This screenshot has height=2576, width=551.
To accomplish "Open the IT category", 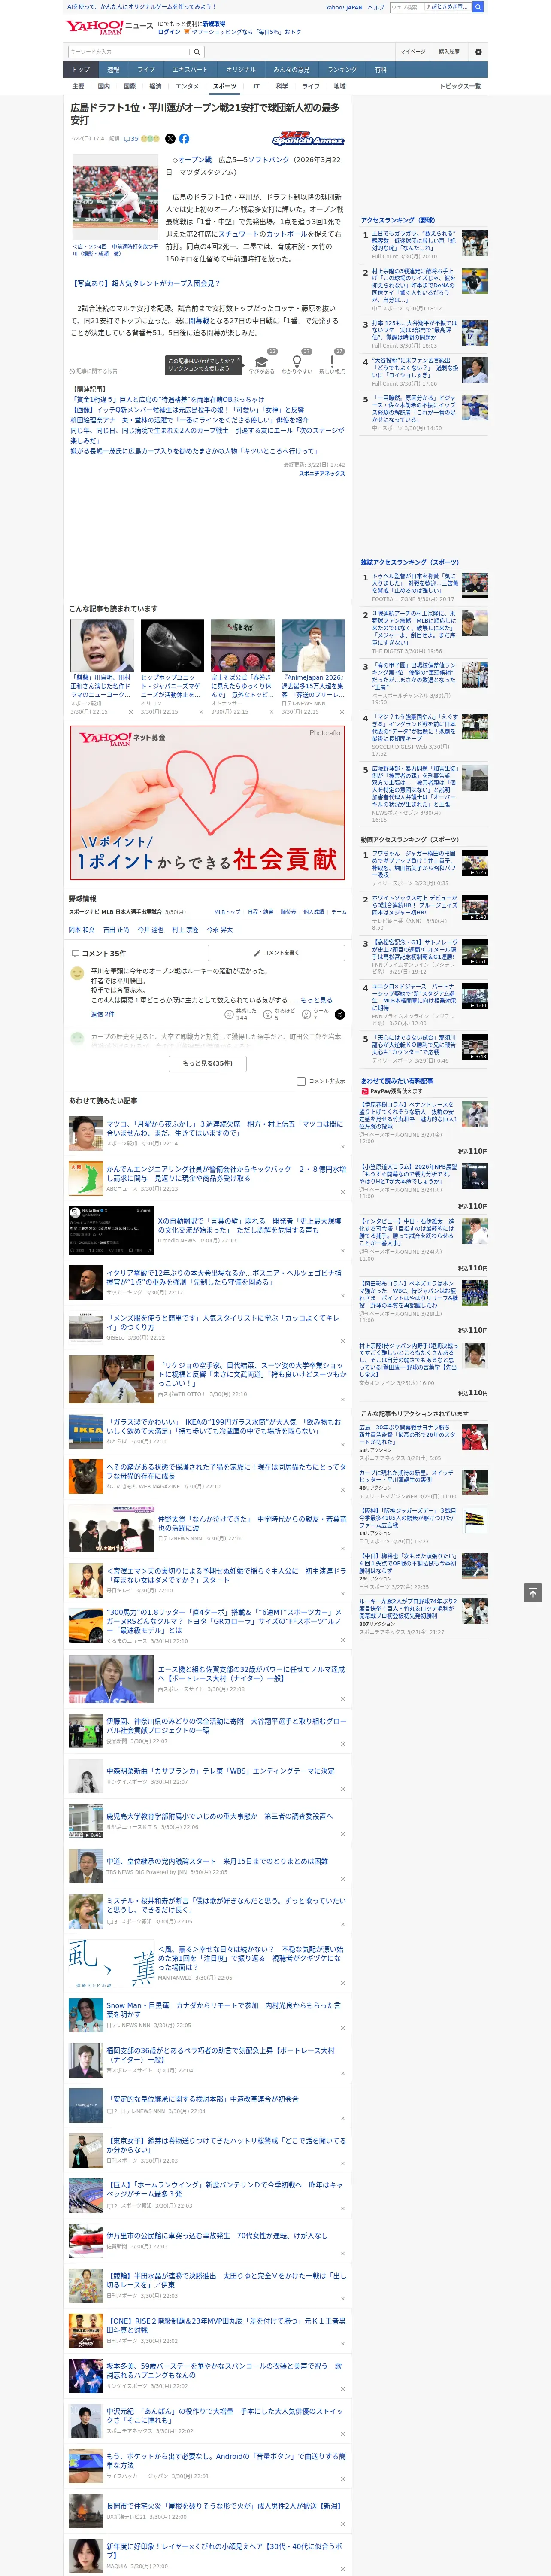I will coord(256,86).
